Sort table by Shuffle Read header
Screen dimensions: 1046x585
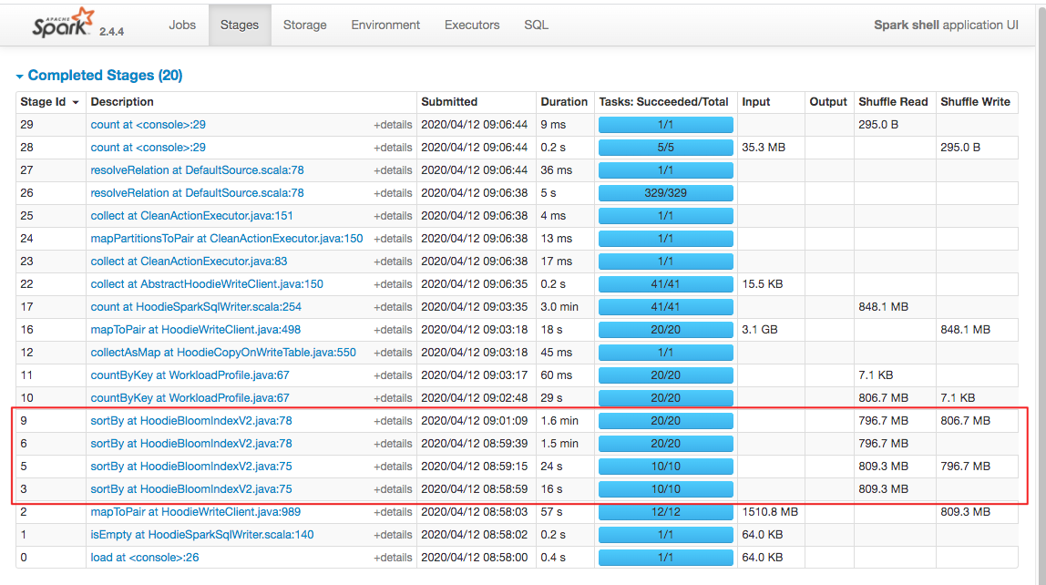(x=893, y=102)
